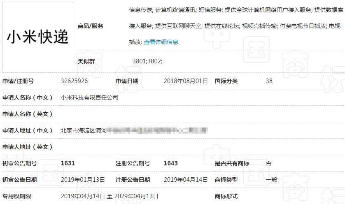Click the shared trademark value 否

pos(269,163)
